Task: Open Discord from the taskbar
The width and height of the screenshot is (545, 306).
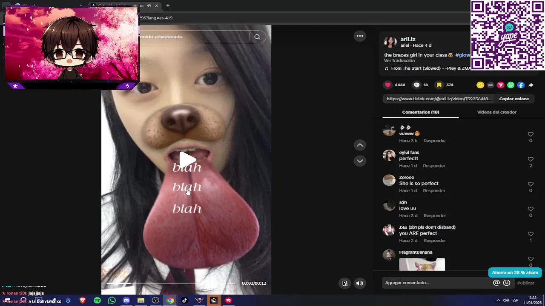Action: 126,300
